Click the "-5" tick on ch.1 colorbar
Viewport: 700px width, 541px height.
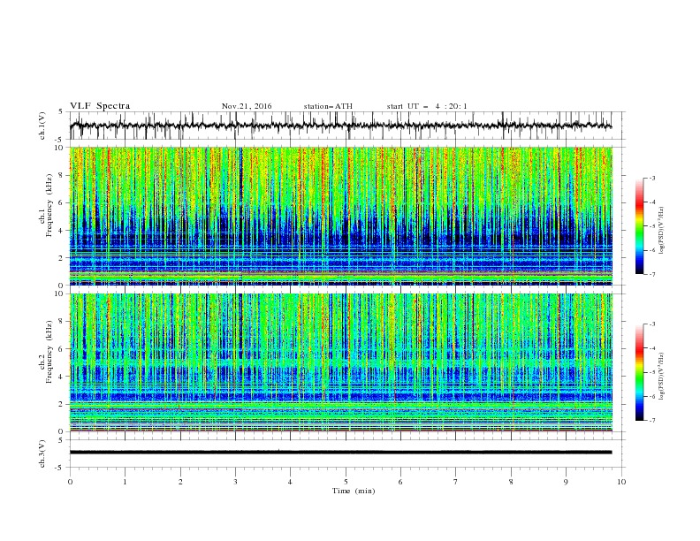pos(652,226)
